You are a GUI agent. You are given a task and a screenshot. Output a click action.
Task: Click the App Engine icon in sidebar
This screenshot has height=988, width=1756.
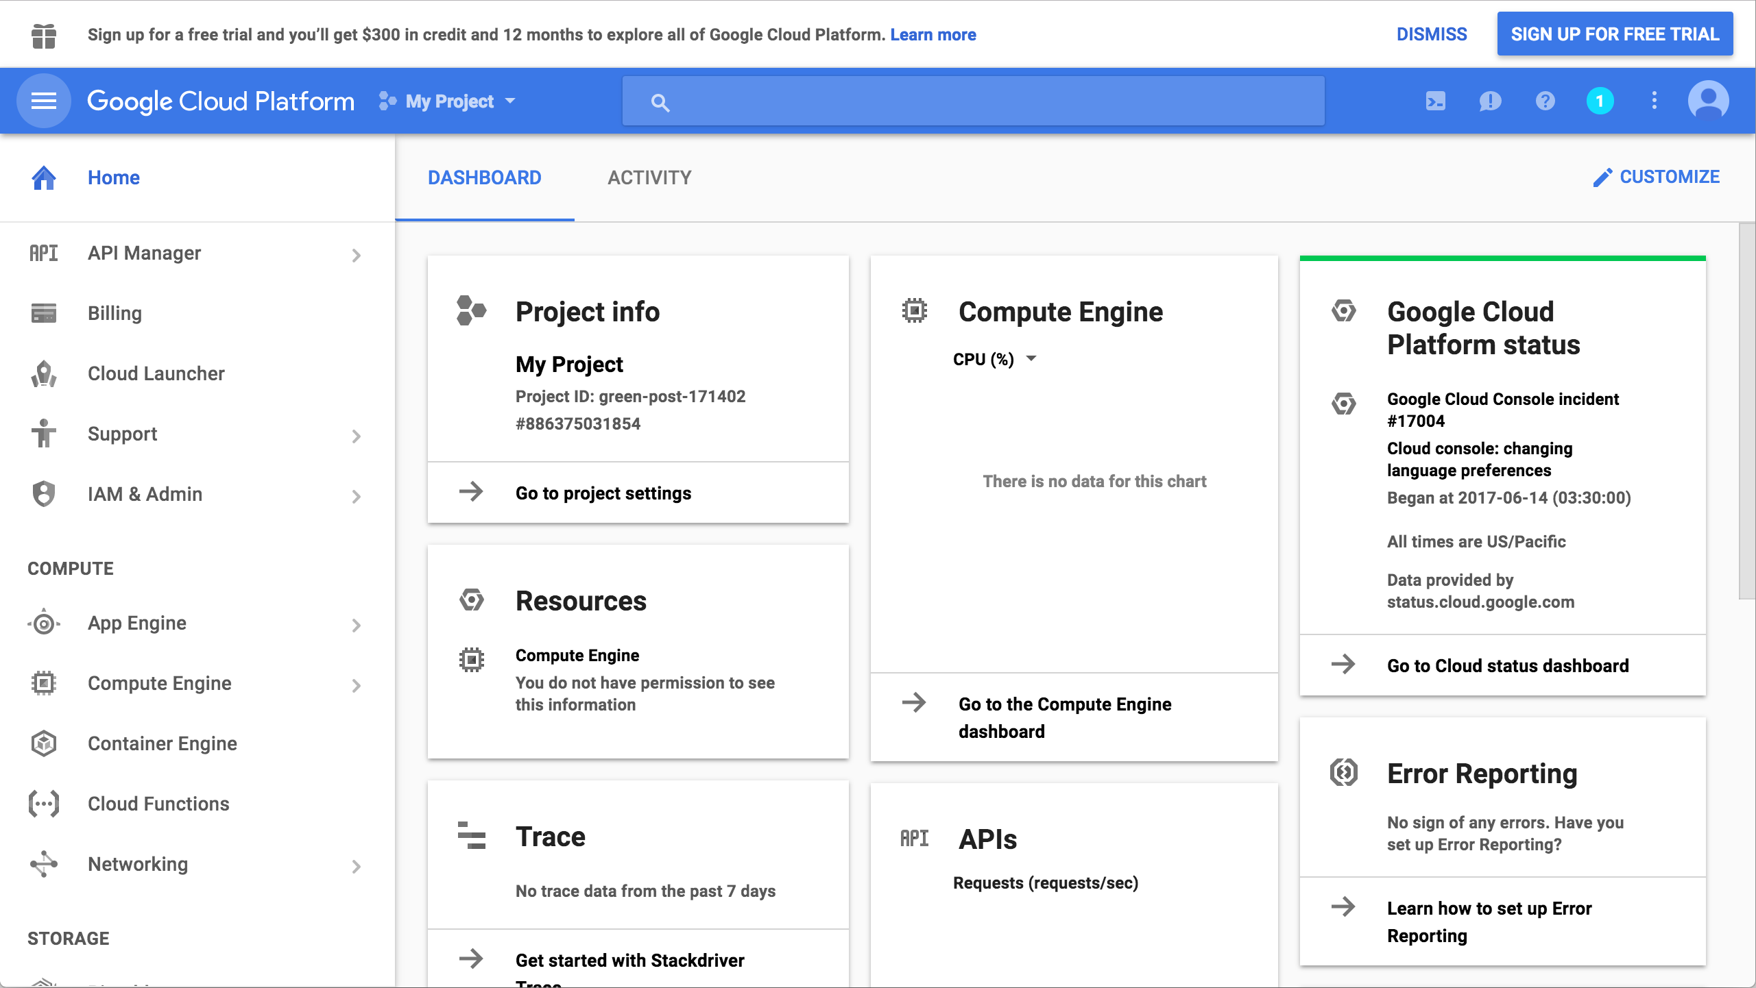[45, 623]
